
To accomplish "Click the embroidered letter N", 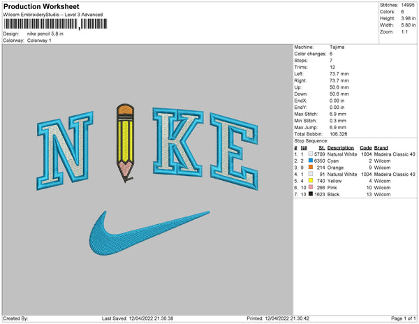I will (x=65, y=150).
